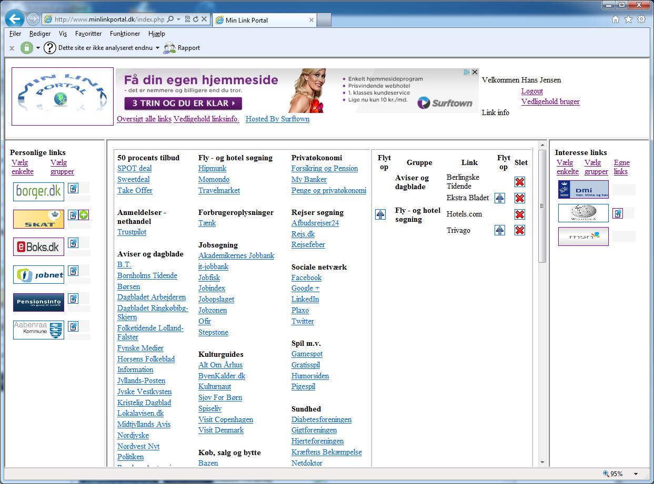Click the green plus icon next to SKAT
Viewport: 654px width, 484px height.
click(x=84, y=215)
